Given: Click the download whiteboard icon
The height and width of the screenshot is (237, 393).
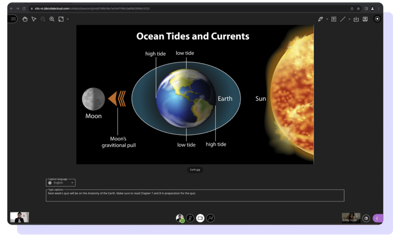Looking at the screenshot, I should coord(356,19).
